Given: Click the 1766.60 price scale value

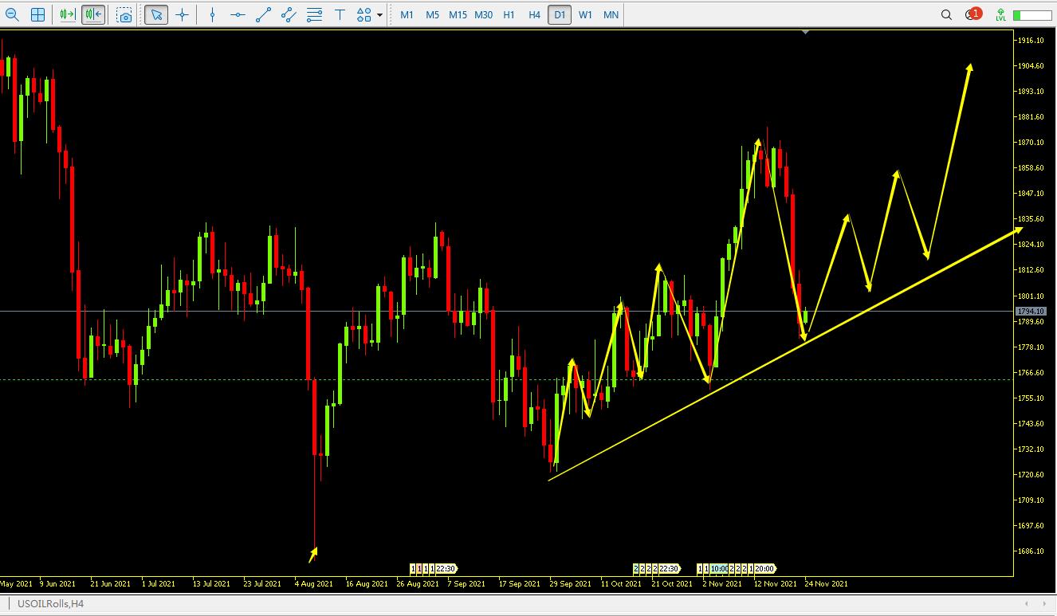Looking at the screenshot, I should coord(1030,372).
